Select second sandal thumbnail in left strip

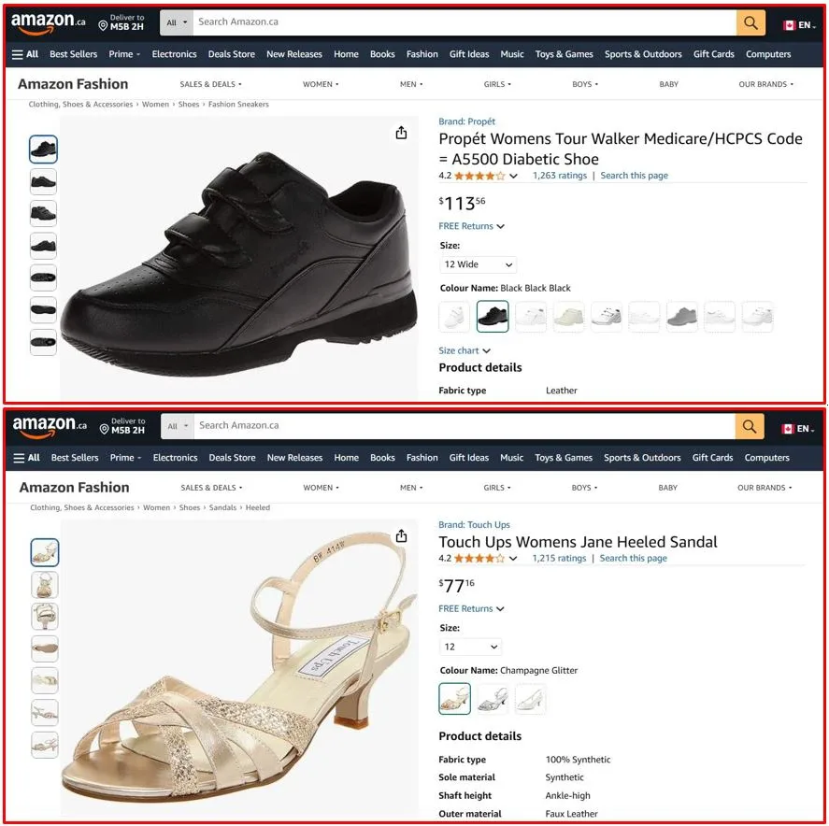coord(45,585)
